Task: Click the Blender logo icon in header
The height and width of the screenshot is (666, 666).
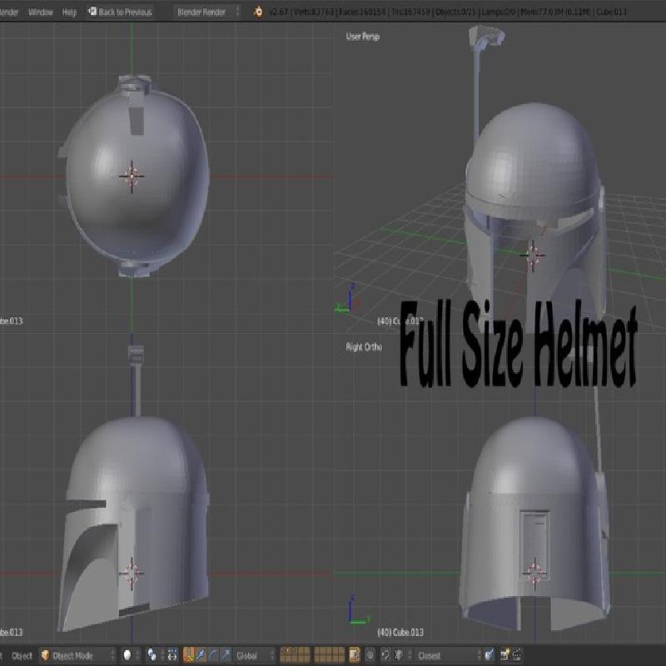Action: [x=258, y=12]
